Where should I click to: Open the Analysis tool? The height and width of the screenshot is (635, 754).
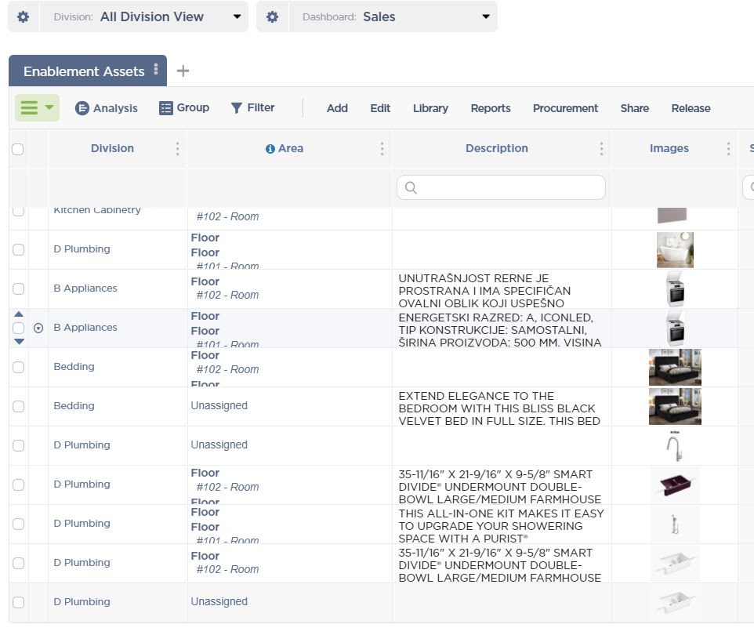point(106,108)
